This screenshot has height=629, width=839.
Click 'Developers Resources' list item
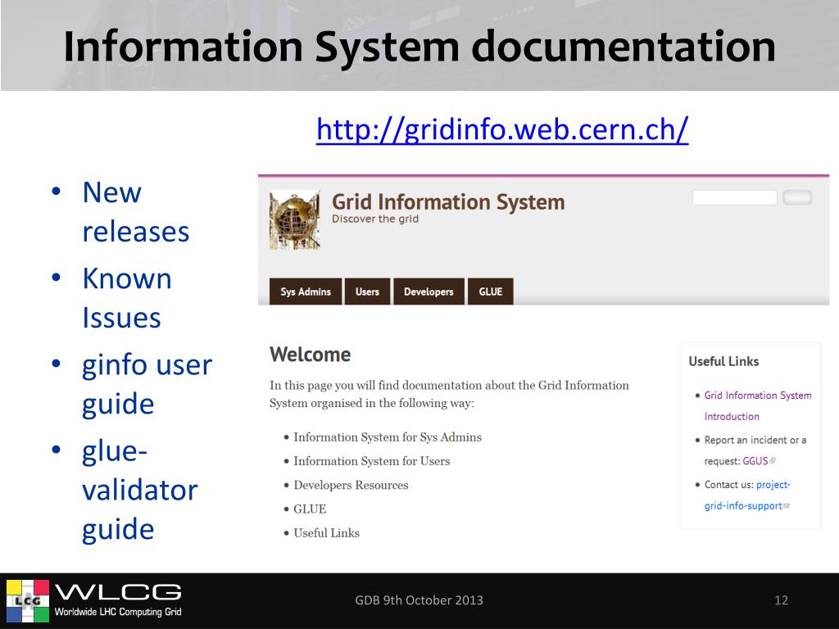(351, 485)
